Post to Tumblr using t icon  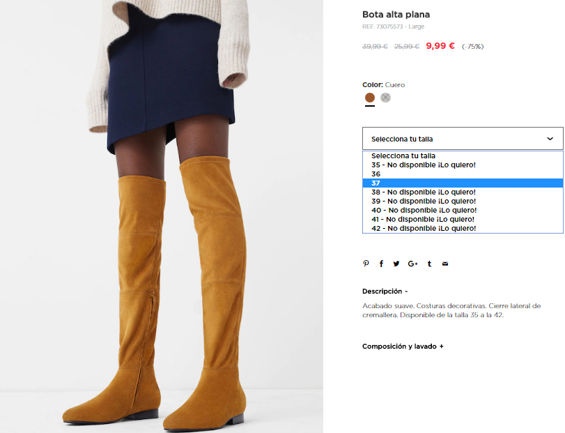click(x=429, y=264)
